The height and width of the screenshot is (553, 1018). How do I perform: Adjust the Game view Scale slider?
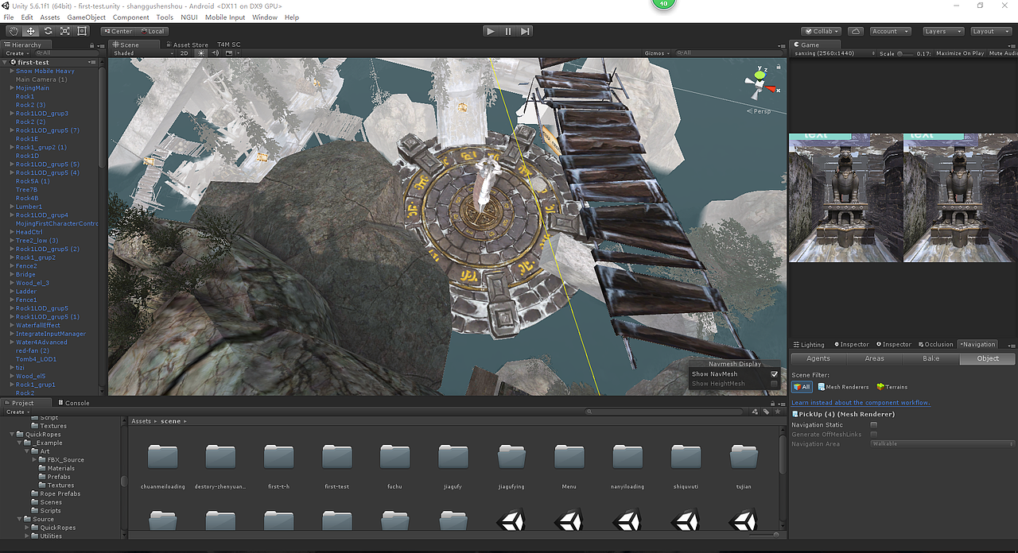point(906,53)
